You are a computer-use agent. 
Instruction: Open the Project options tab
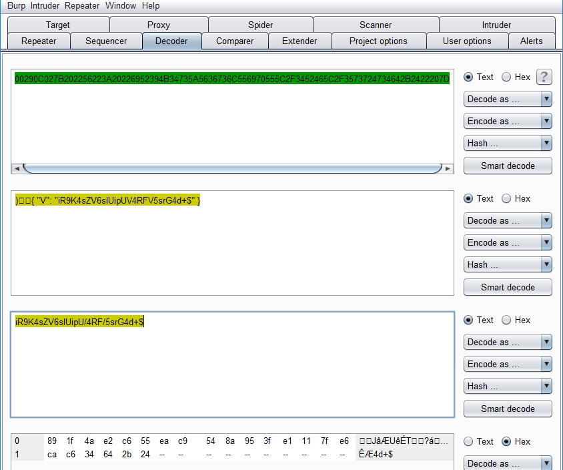pos(378,41)
